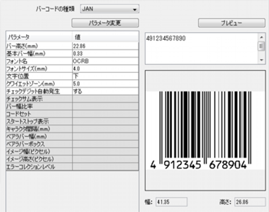The width and height of the screenshot is (269, 212).
Task: Click the up arrow of data field scrollbar
Action: coord(261,37)
